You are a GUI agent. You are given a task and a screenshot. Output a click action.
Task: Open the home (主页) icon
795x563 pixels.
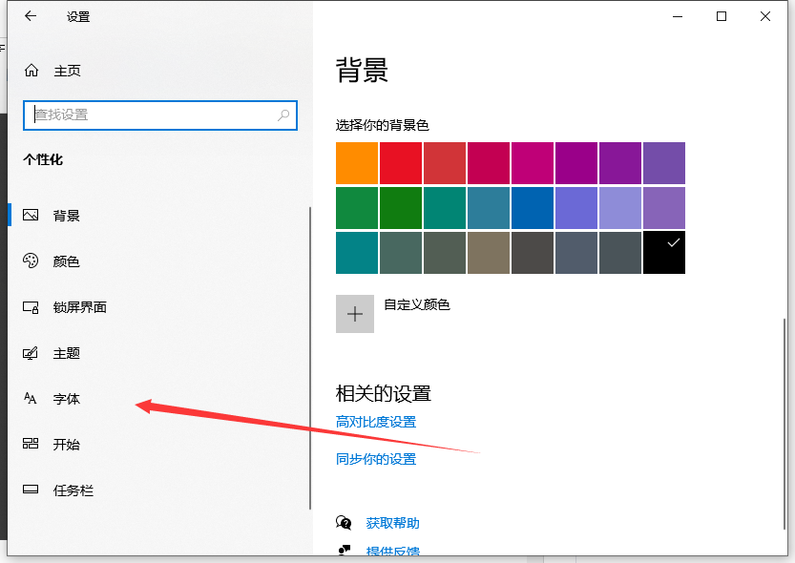tap(31, 71)
